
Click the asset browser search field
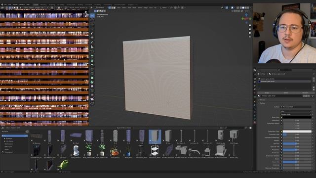(235, 128)
